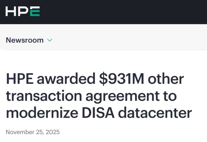Viewport: 207px width, 142px height.
Task: Click the November 25, 2025 date
Action: (x=33, y=132)
